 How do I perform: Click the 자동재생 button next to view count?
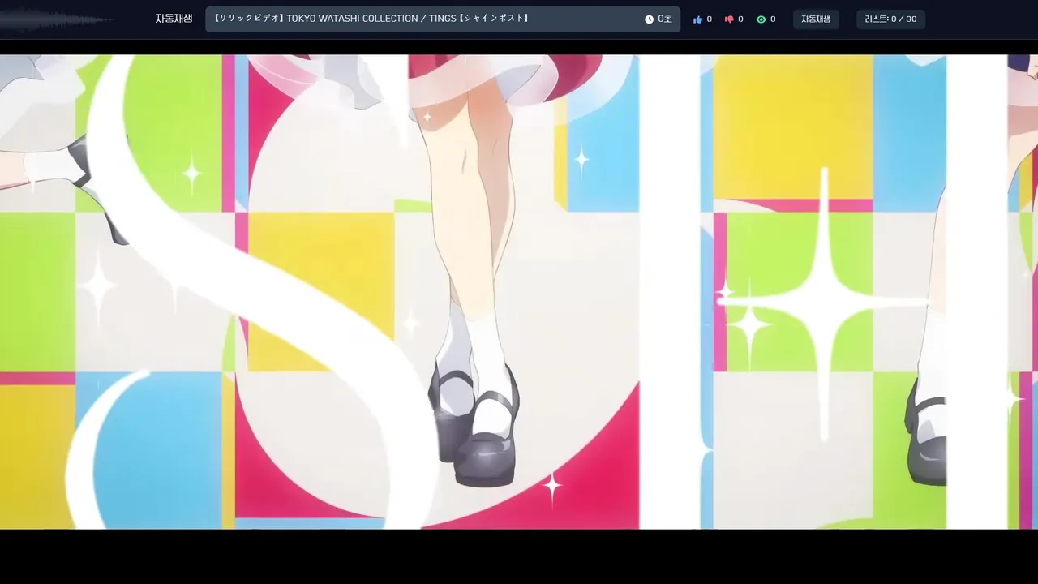point(816,19)
